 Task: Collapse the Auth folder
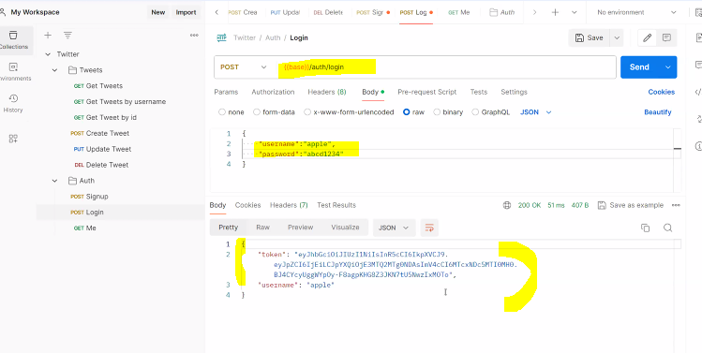click(x=54, y=181)
